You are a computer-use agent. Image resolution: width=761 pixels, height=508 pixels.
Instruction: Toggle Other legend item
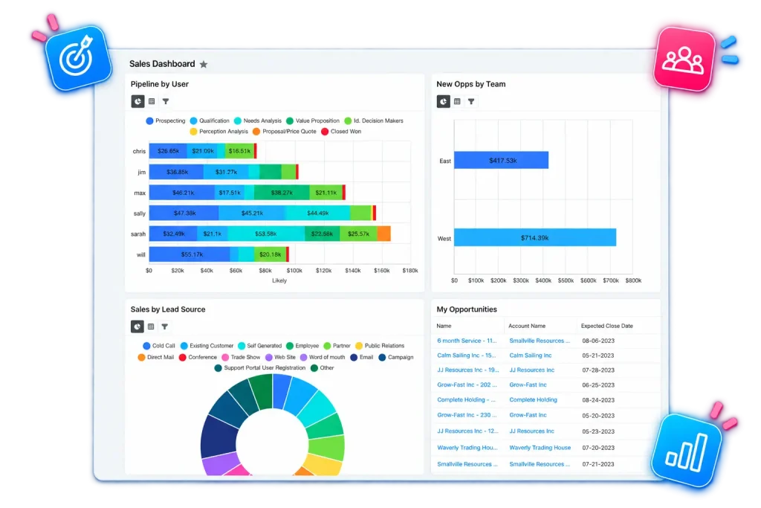point(323,367)
